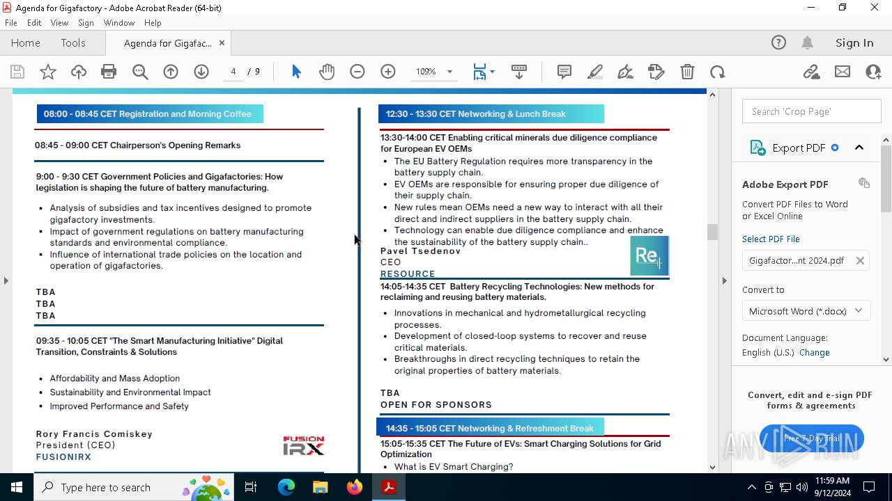The image size is (892, 501).
Task: Open the volume control in system tray
Action: pyautogui.click(x=802, y=487)
